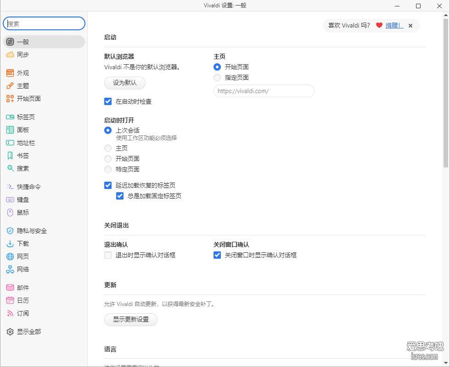The image size is (450, 367).
Task: Open the 下载 (Downloads) icon
Action: [x=10, y=244]
